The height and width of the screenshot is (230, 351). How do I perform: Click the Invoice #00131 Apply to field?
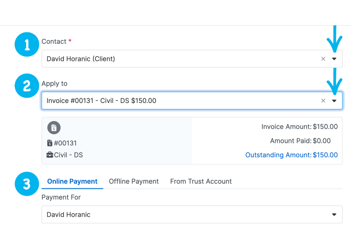192,101
